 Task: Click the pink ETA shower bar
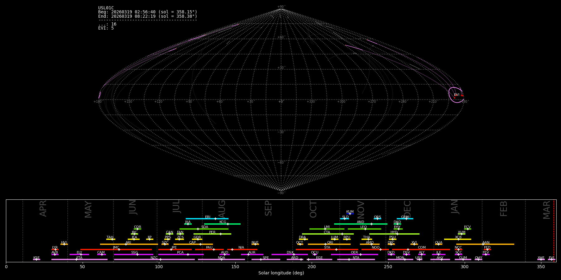pos(79,259)
